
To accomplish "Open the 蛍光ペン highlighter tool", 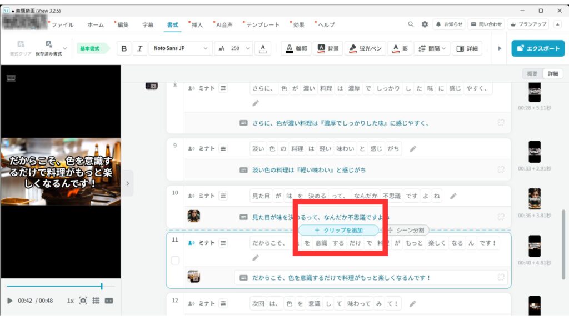I will point(365,48).
